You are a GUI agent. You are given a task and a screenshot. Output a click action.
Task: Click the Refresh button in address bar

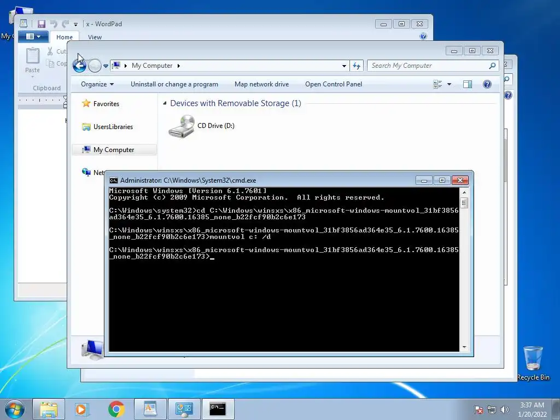pos(357,66)
